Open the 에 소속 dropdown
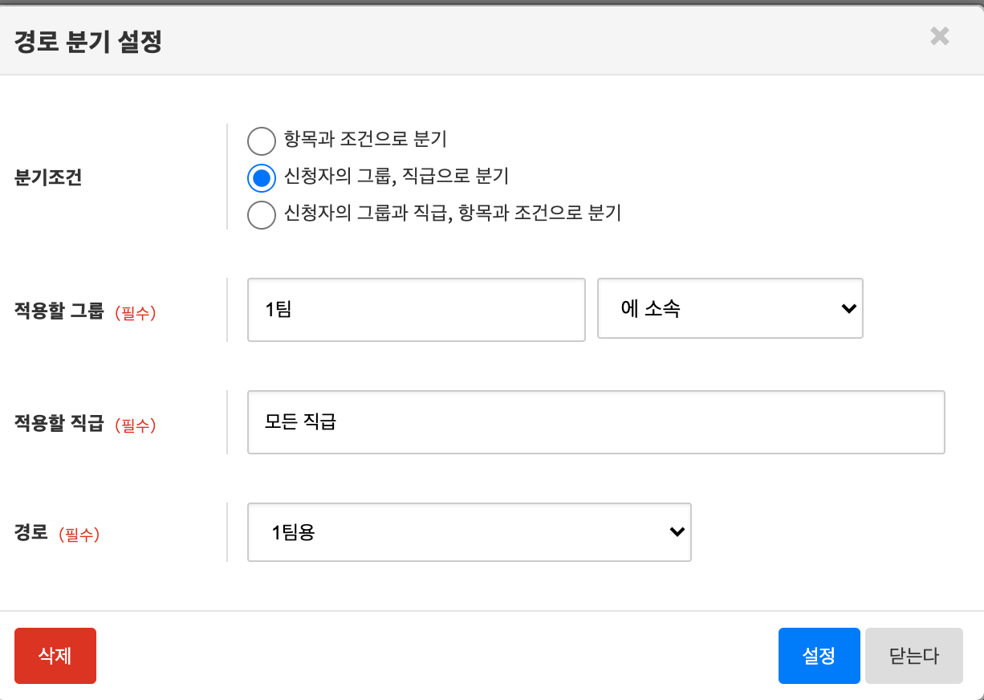 coord(729,309)
